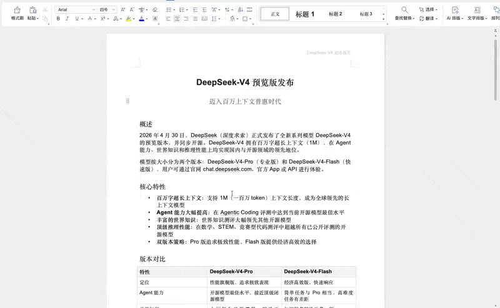Click the justify alignment icon

[195, 19]
